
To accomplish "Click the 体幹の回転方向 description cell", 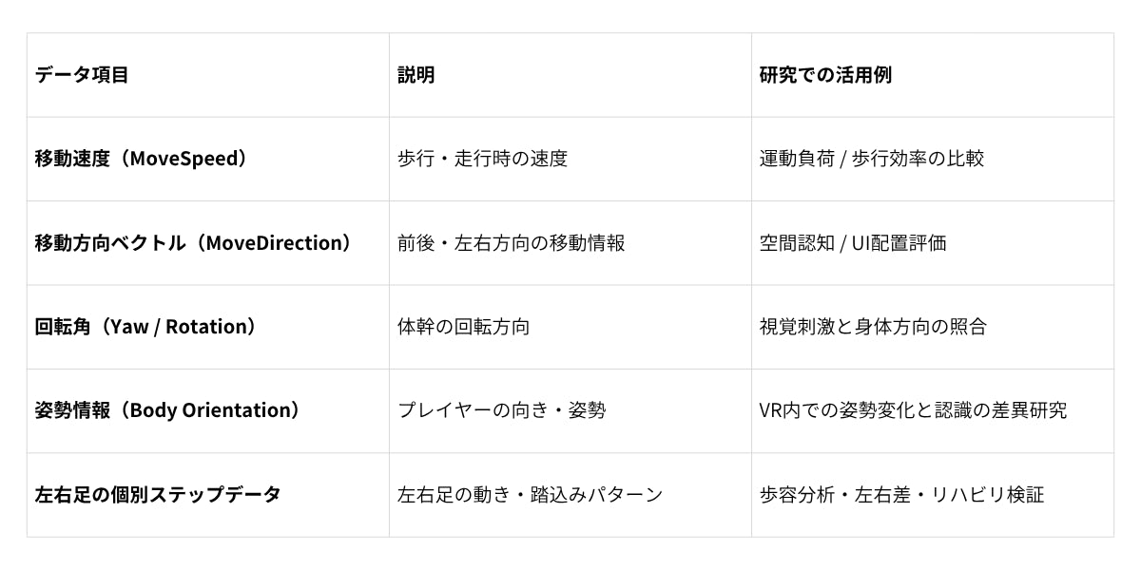I will (x=463, y=326).
